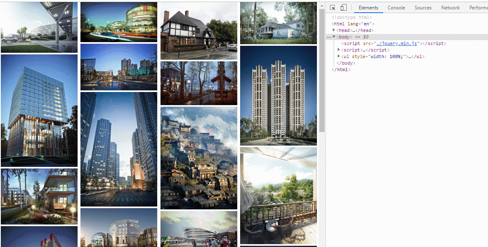Click the three tall residential towers image

coord(279,95)
